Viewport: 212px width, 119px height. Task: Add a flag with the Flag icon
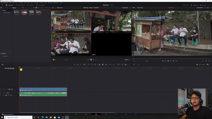click(110, 65)
